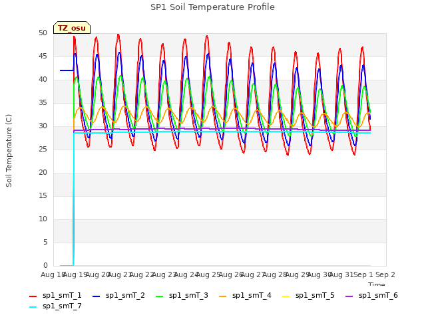
Task: Click the Time x-axis title
Action: click(377, 284)
